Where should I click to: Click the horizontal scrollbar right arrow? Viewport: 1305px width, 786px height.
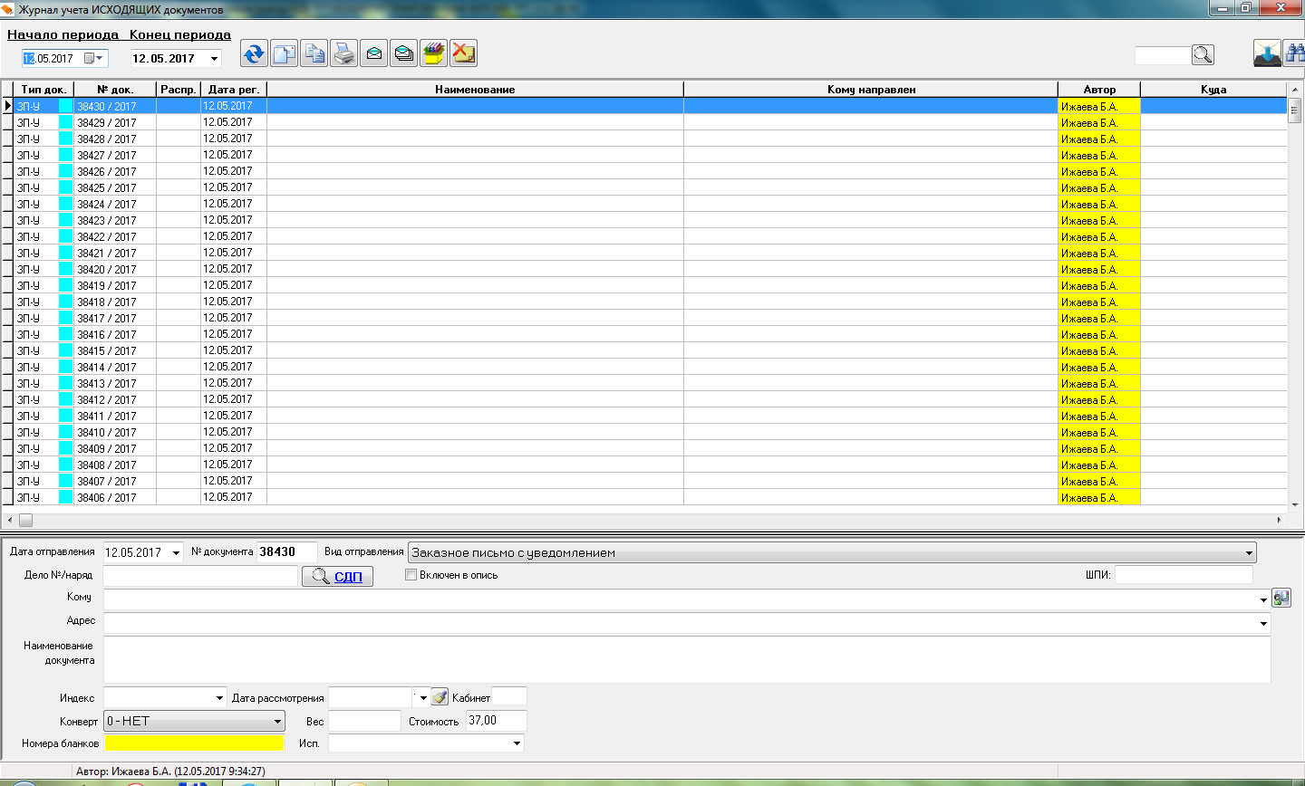[x=1280, y=520]
